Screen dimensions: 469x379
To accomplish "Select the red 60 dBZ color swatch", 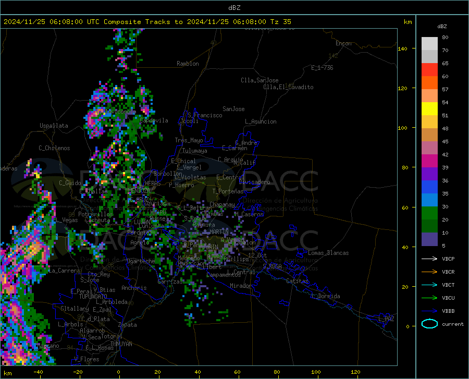I will coord(429,70).
